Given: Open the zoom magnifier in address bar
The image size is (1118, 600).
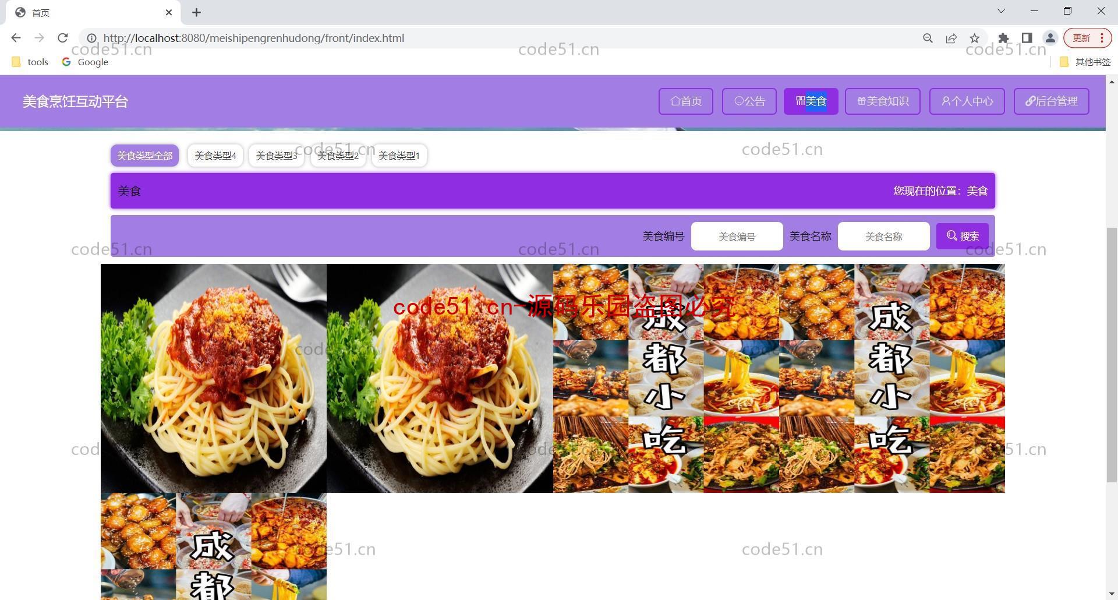Looking at the screenshot, I should pyautogui.click(x=928, y=38).
